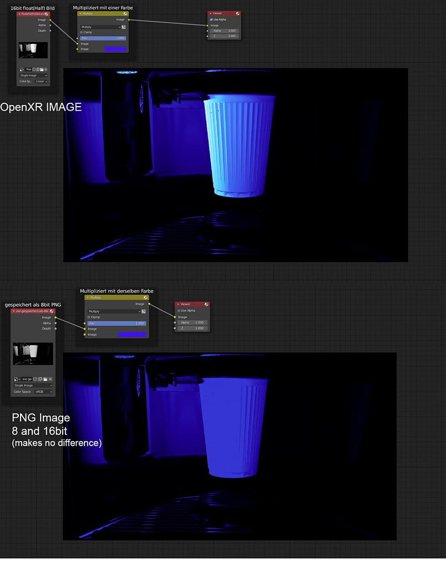This screenshot has width=446, height=569.
Task: Click the blue color swatch on top Multiply node
Action: pyautogui.click(x=116, y=49)
